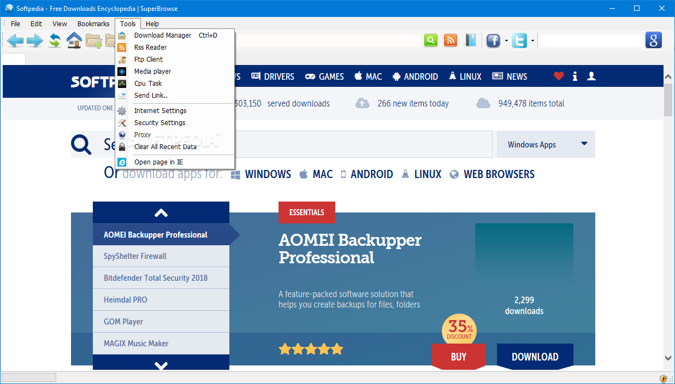
Task: Select AOMEI Backupper Professional list item
Action: (161, 234)
